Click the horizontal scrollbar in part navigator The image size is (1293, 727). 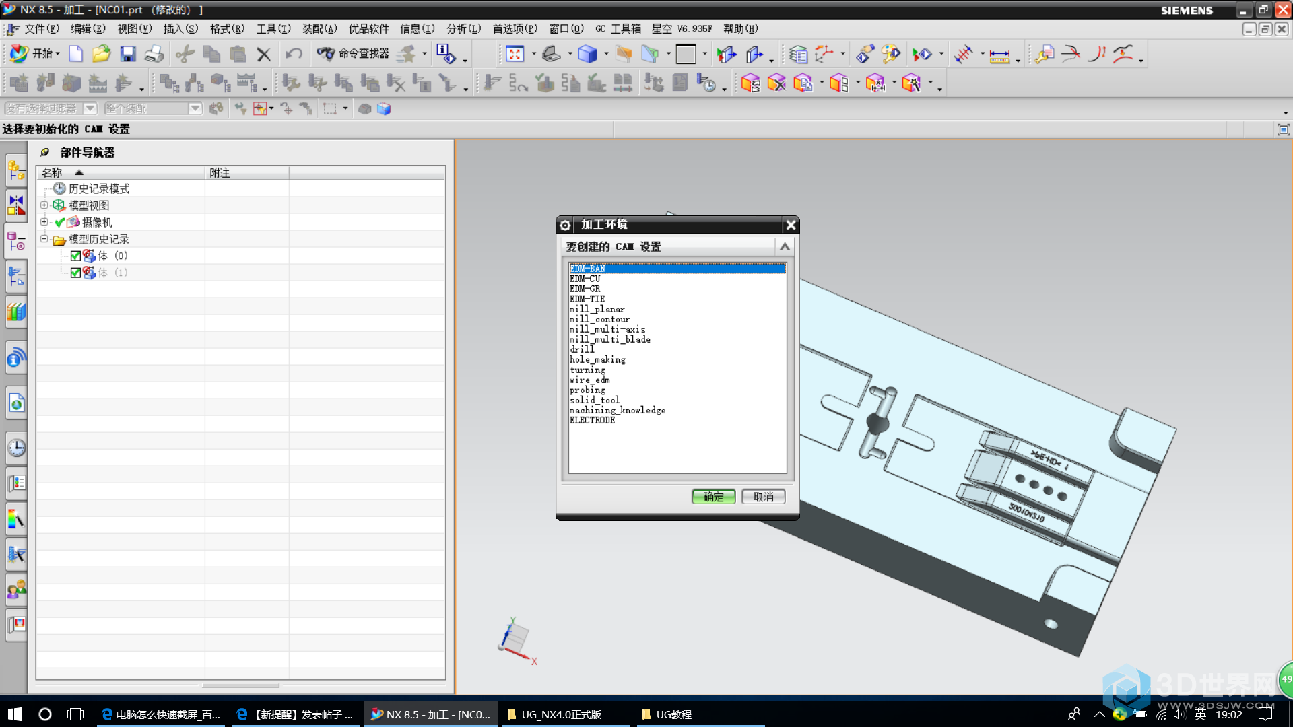[x=240, y=685]
